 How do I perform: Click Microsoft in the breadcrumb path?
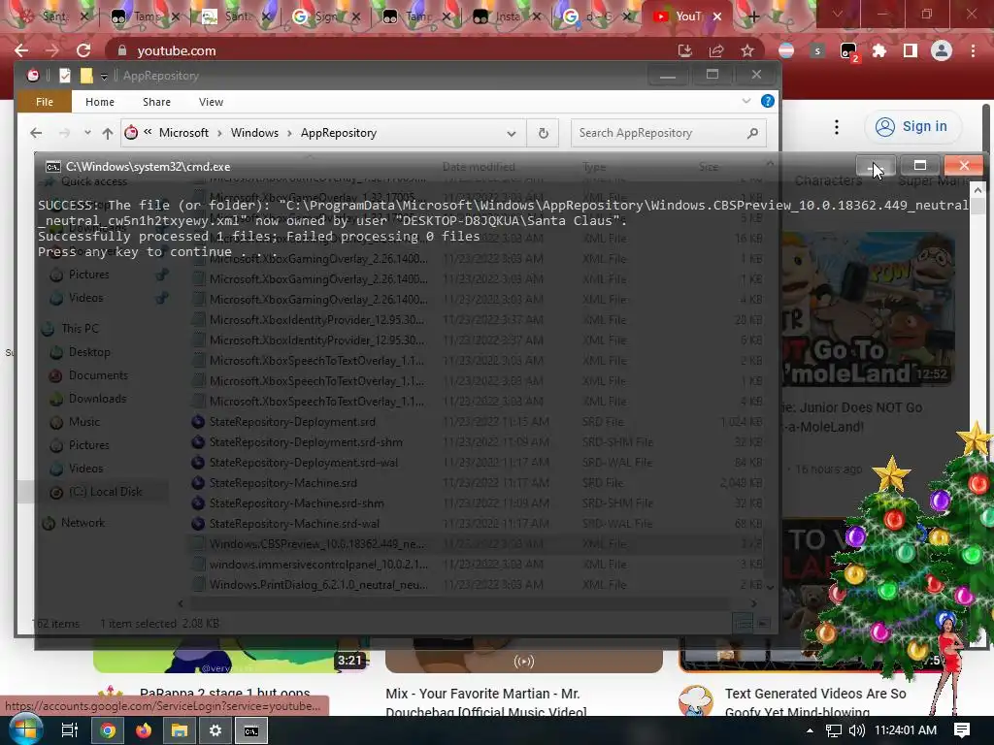pos(183,133)
